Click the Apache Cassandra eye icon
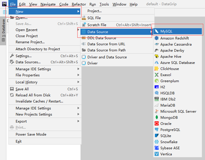205x160 pixels. (156, 44)
